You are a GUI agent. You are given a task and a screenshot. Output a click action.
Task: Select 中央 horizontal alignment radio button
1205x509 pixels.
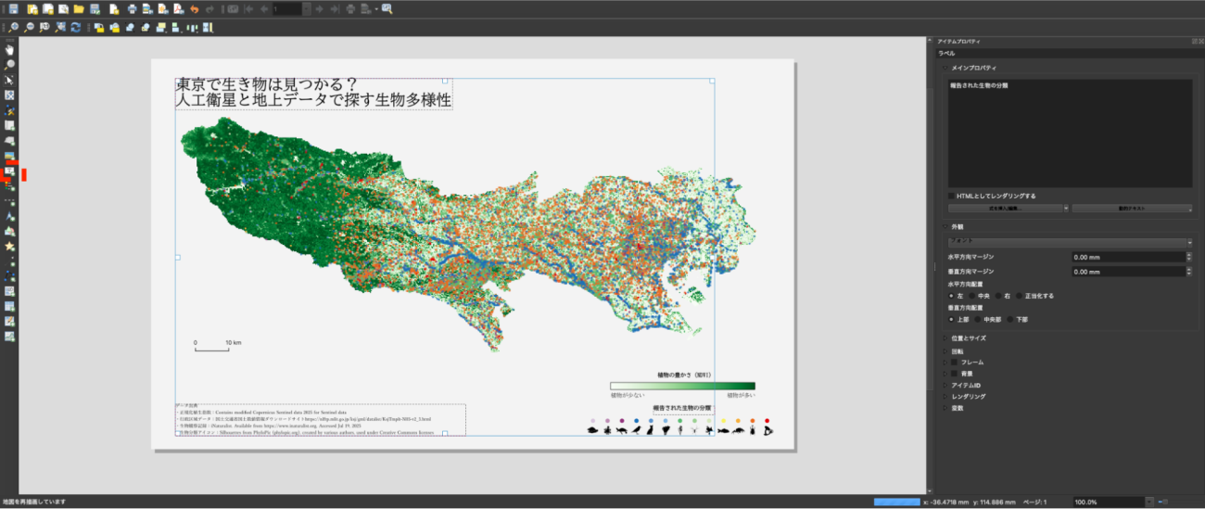pyautogui.click(x=973, y=296)
